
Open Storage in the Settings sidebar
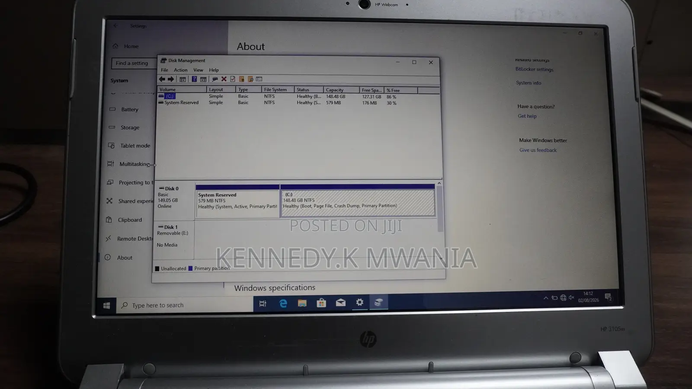pyautogui.click(x=125, y=128)
